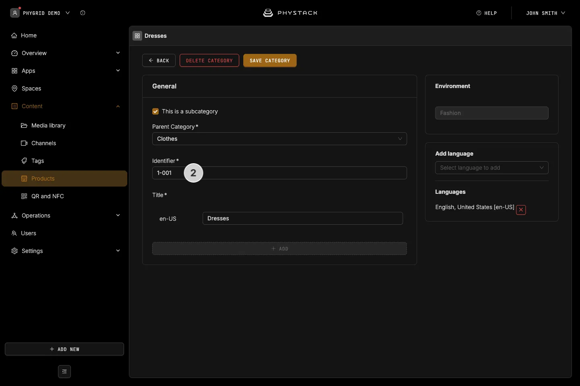Remove the English en-US language
The height and width of the screenshot is (386, 580).
pyautogui.click(x=521, y=209)
